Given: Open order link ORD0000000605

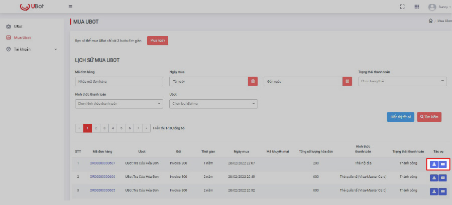Looking at the screenshot, I should 102,190.
